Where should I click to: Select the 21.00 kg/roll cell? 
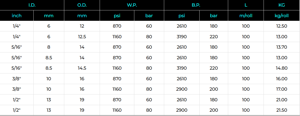click(282, 100)
